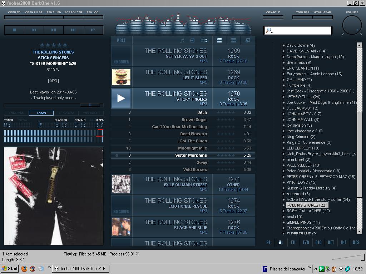
Task: Click the Black and Blue album cover thumbnail
Action: (121, 227)
